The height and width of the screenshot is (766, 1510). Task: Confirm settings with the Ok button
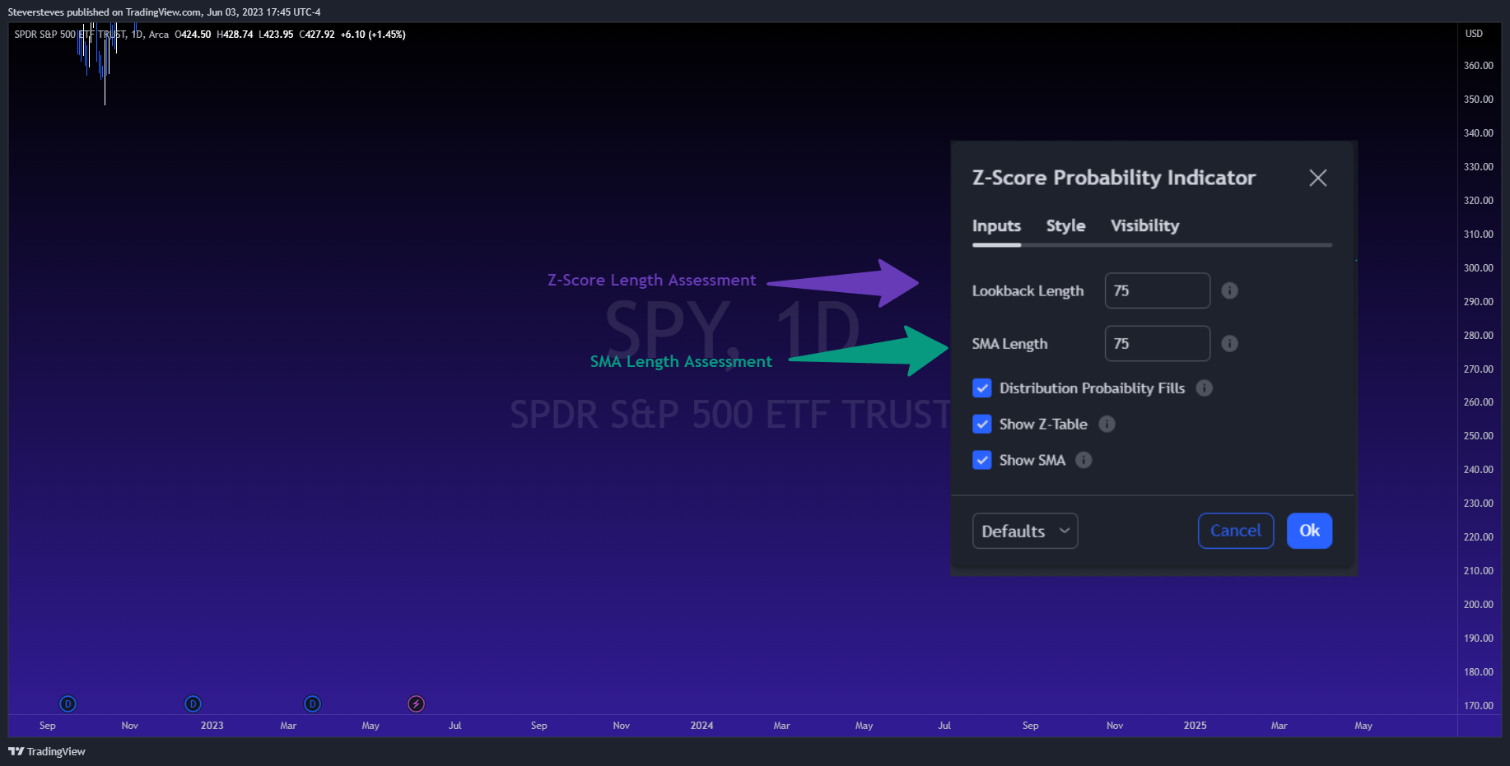coord(1309,531)
